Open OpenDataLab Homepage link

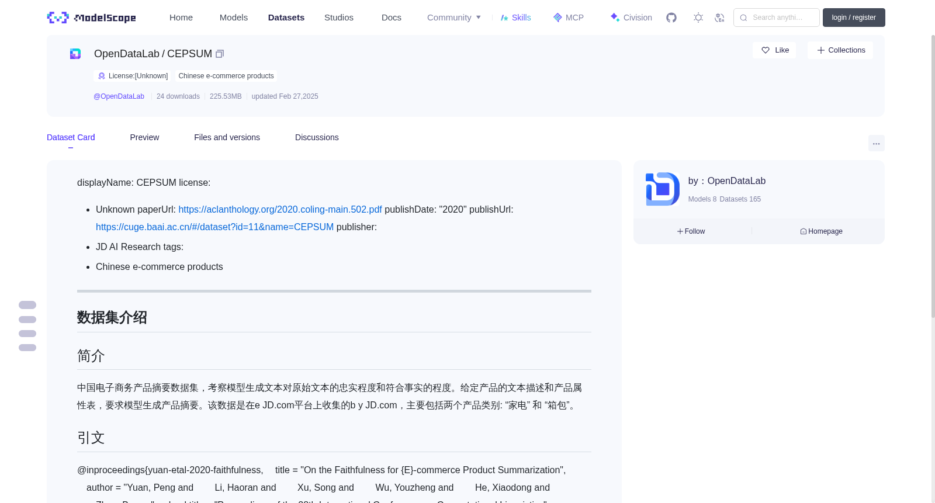[821, 231]
